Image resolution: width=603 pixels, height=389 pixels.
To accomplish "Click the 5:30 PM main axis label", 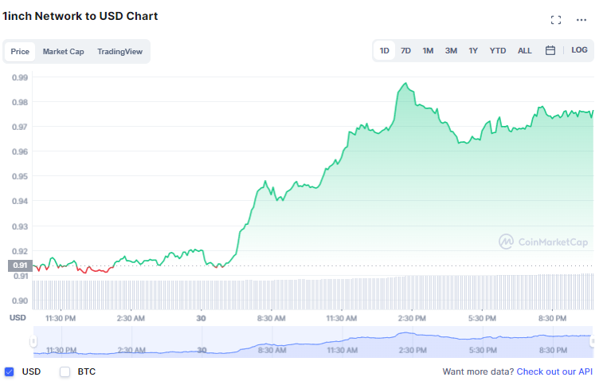I will click(x=482, y=319).
